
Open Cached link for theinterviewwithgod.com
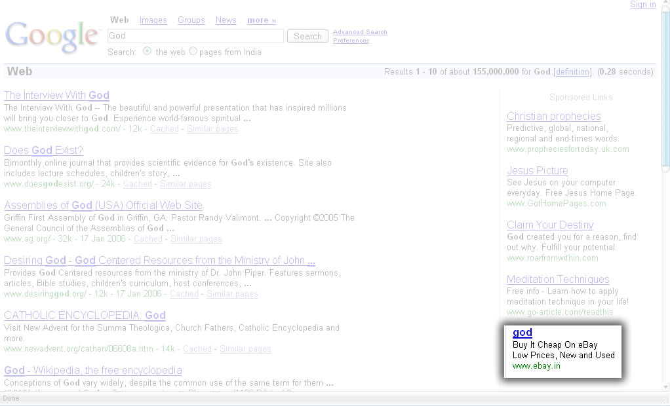tap(164, 129)
